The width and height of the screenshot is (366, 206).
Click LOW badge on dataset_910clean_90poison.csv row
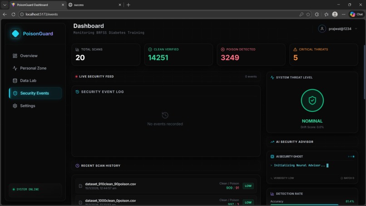pos(248,186)
